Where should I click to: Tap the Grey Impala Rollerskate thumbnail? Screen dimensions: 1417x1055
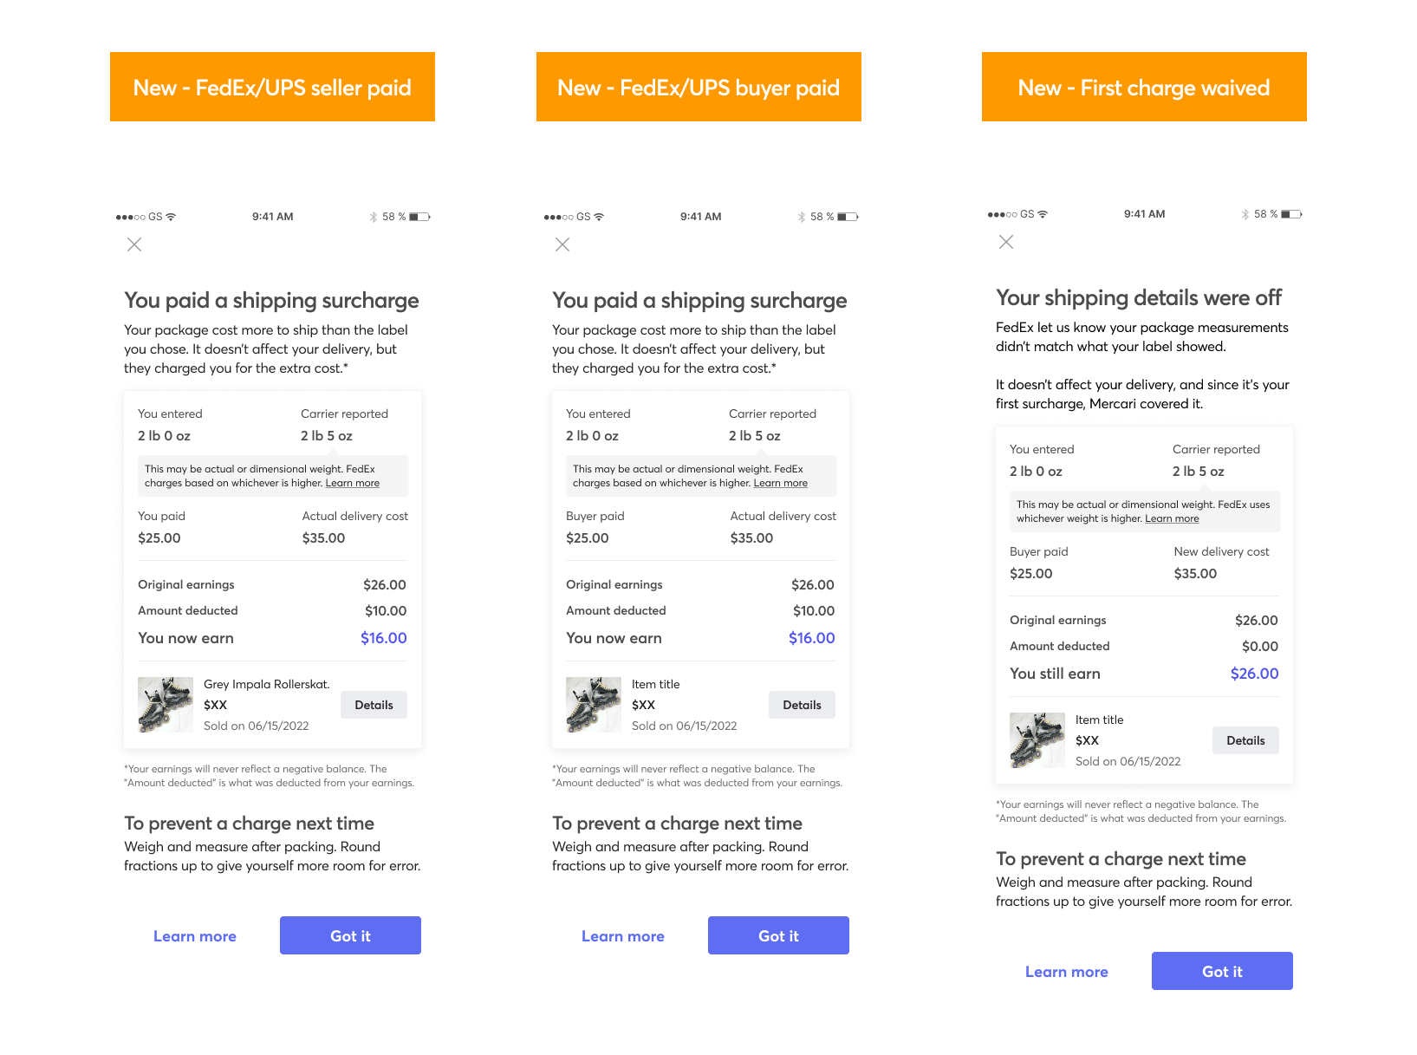coord(166,705)
